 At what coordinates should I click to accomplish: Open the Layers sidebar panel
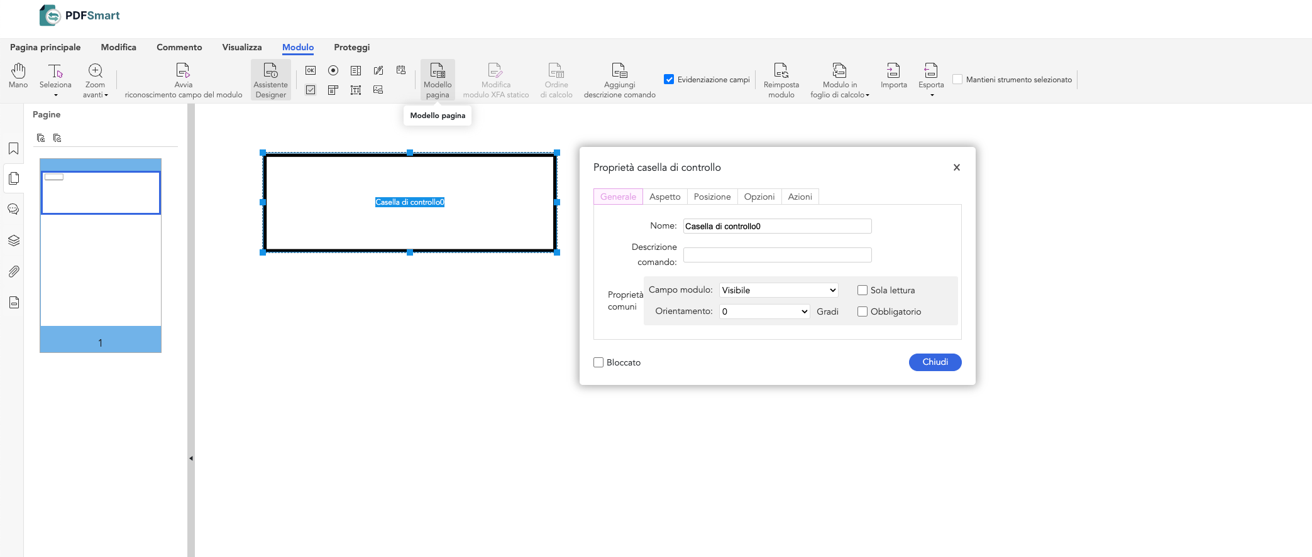tap(13, 241)
